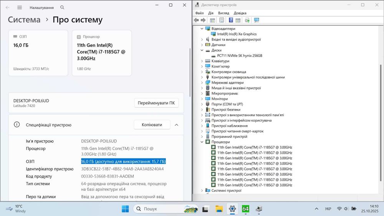
Task: Scan for hardware changes via monitor icon
Action: point(257,20)
